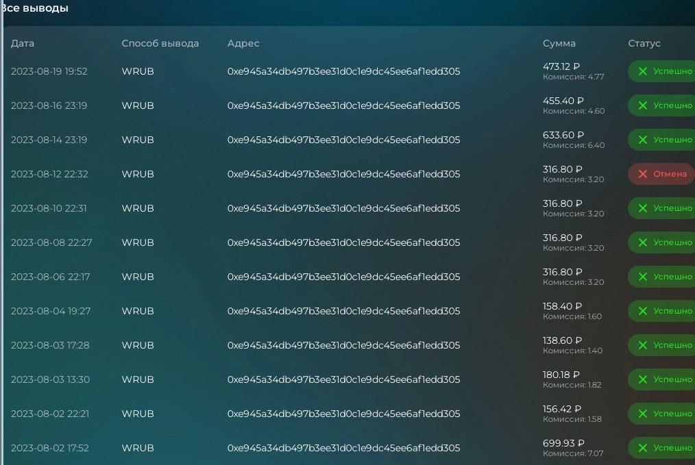Viewport: 695px width, 465px height.
Task: Click the Успешно status icon for 2023-08-08 22:27
Action: tap(642, 242)
